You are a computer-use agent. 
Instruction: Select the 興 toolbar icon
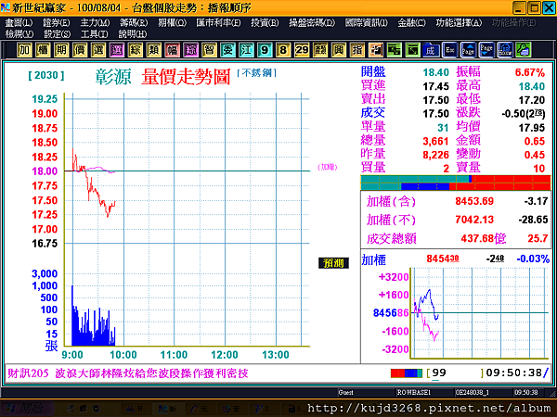(339, 50)
